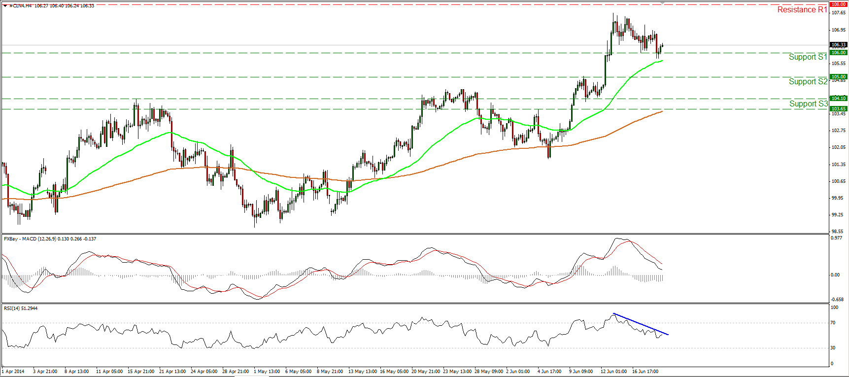Viewport: 849px width, 377px height.
Task: Click the 107.65 price scale value
Action: tap(839, 13)
